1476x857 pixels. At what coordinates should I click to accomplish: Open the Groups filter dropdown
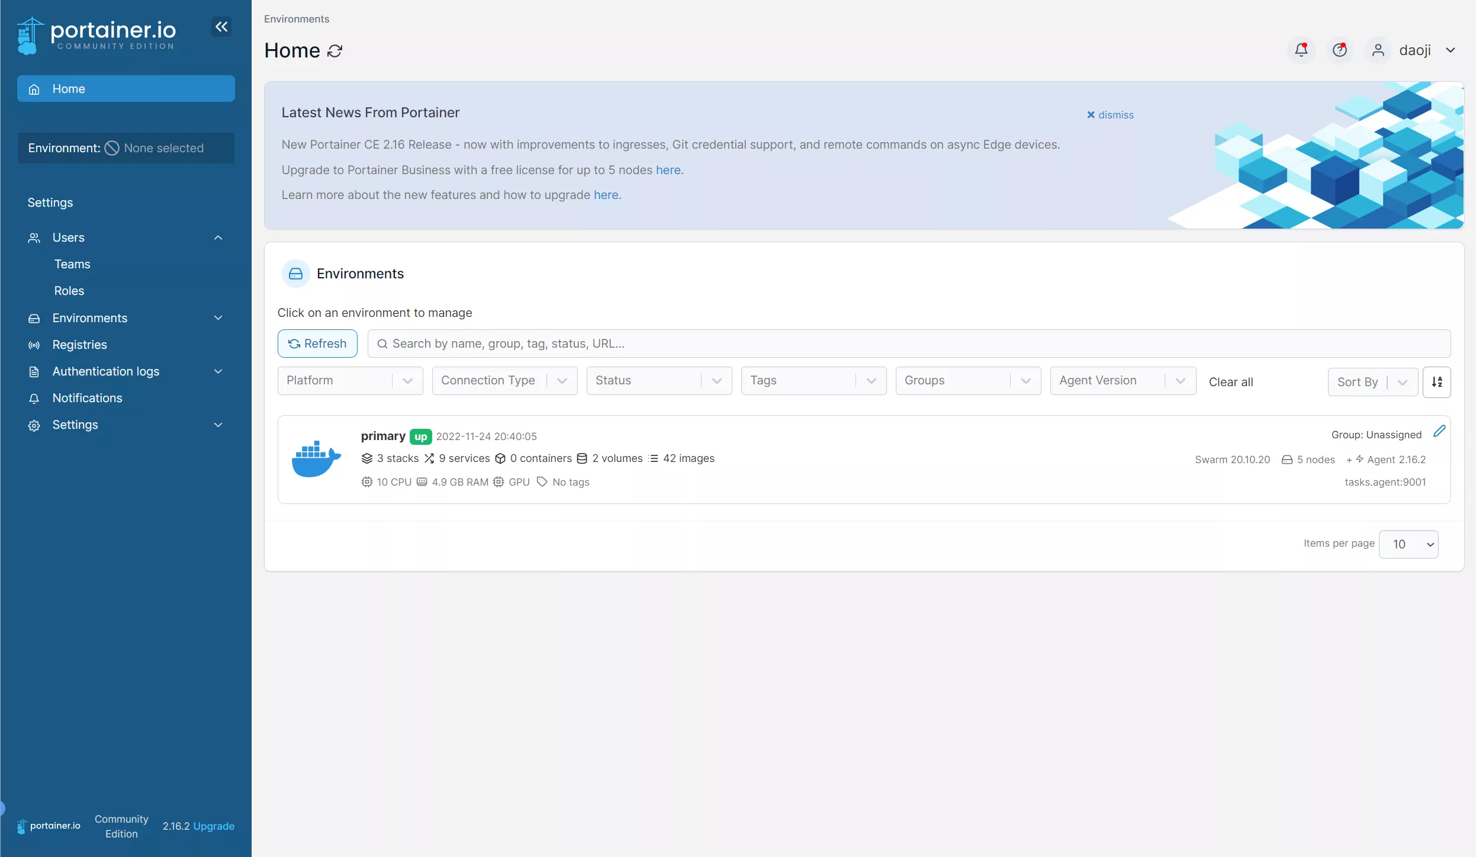coord(968,380)
